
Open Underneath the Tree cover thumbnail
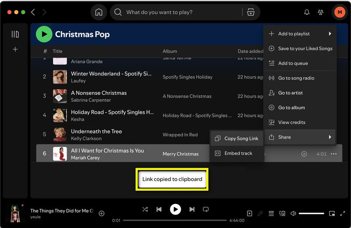click(60, 135)
